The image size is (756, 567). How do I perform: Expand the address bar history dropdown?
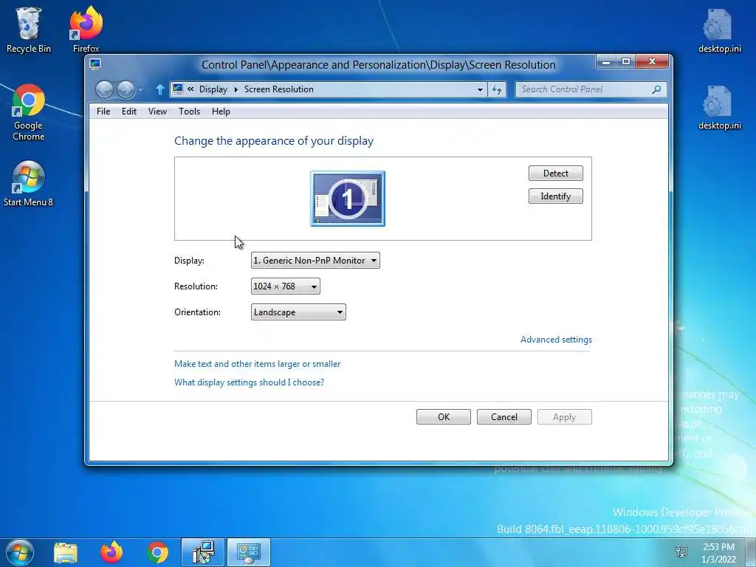coord(480,89)
